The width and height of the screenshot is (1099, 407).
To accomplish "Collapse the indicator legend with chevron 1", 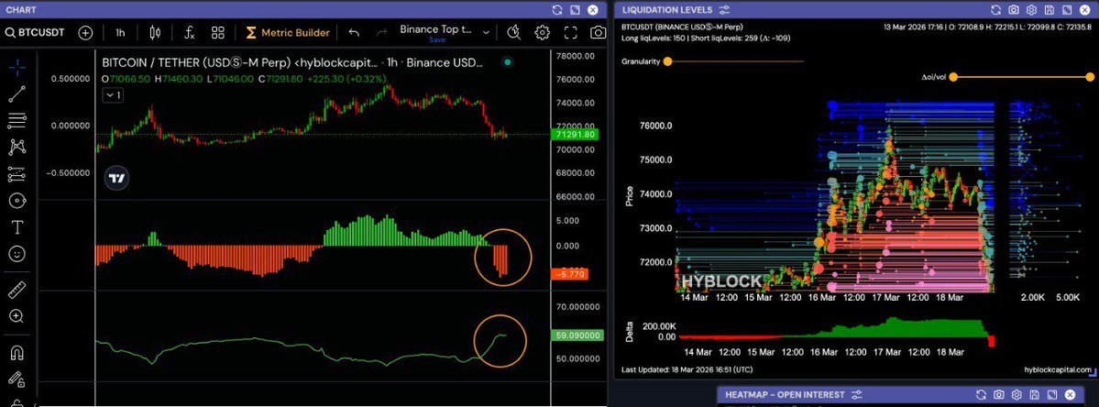I will pos(113,95).
